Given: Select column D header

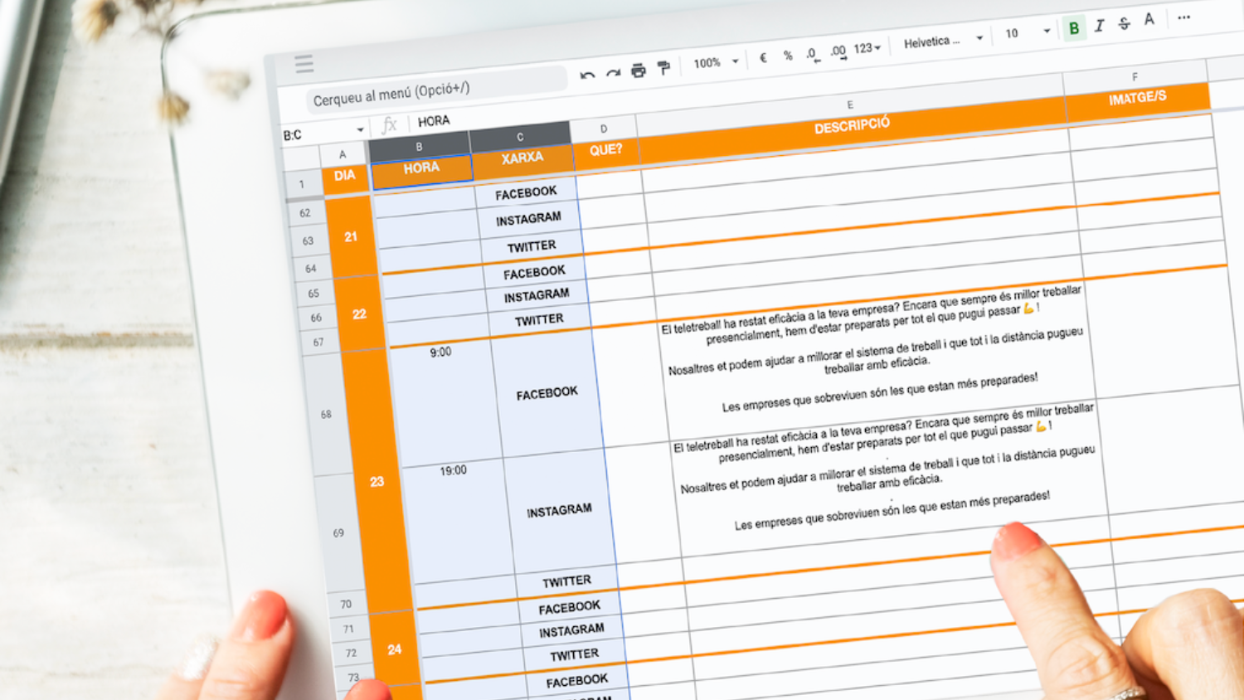Looking at the screenshot, I should point(604,129).
